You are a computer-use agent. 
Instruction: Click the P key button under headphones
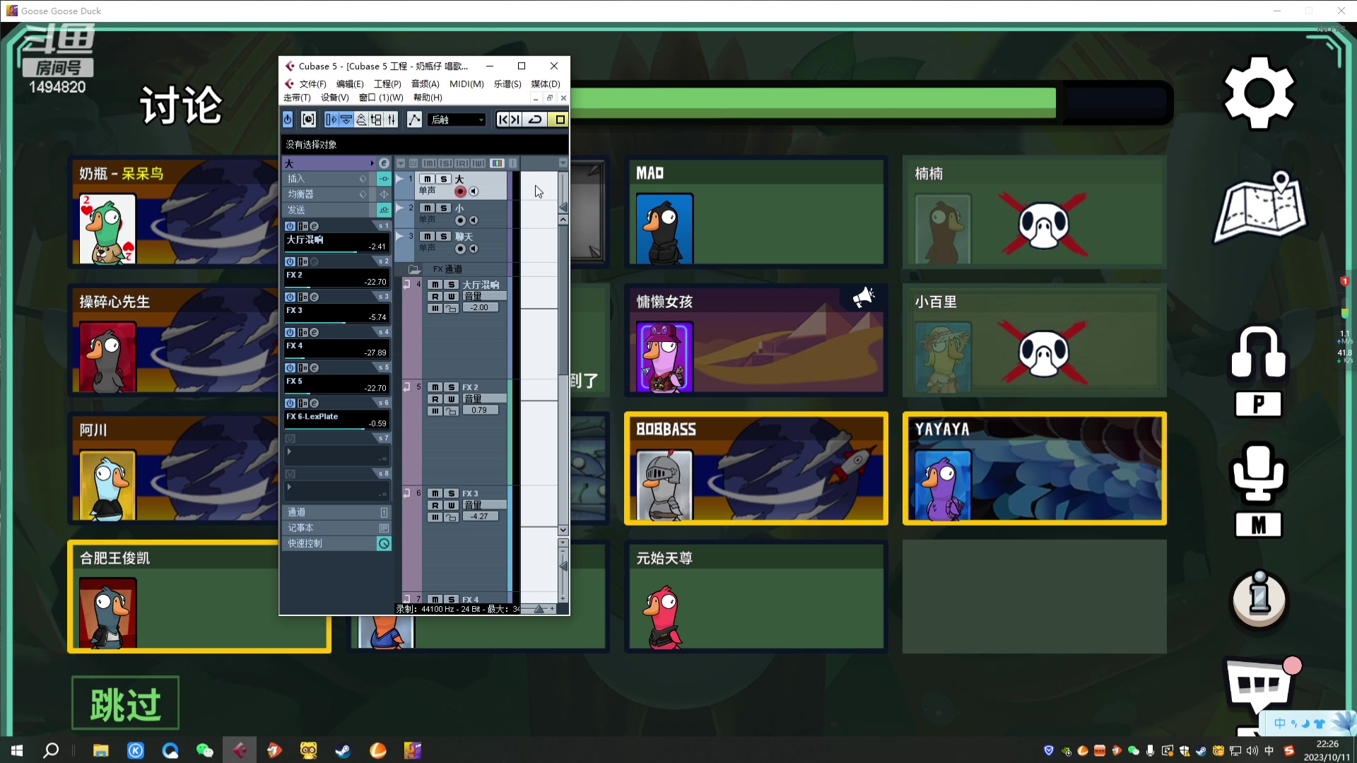1258,404
